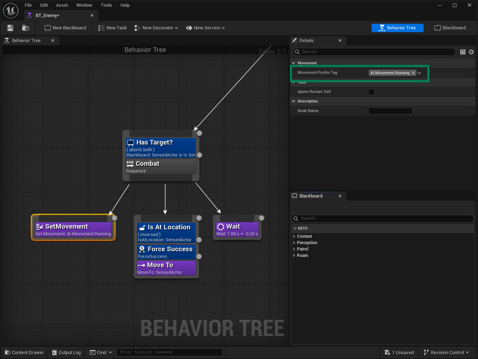Open the Tools menu
Screen dimensions: 478x359
tap(106, 5)
